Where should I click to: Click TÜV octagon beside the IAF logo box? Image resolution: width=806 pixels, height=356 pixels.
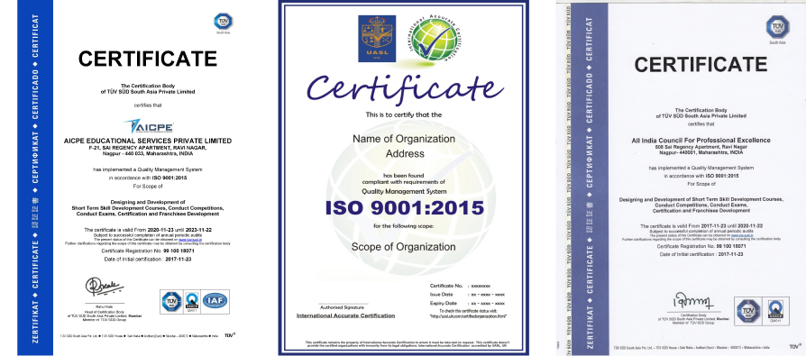coord(171,302)
